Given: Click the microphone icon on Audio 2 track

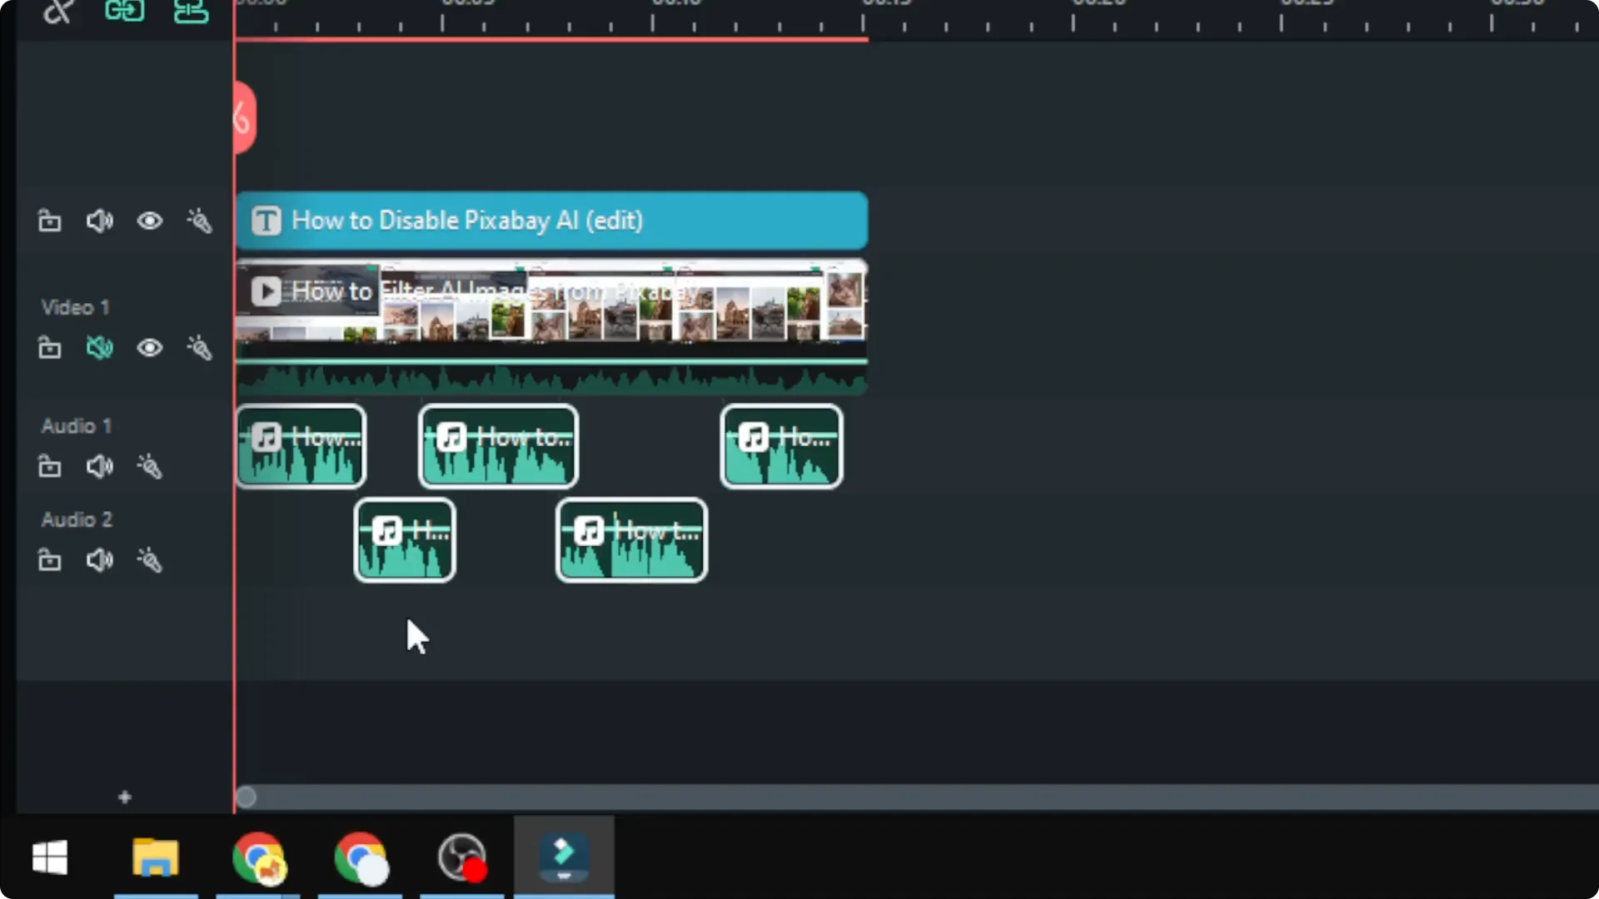Looking at the screenshot, I should [149, 560].
